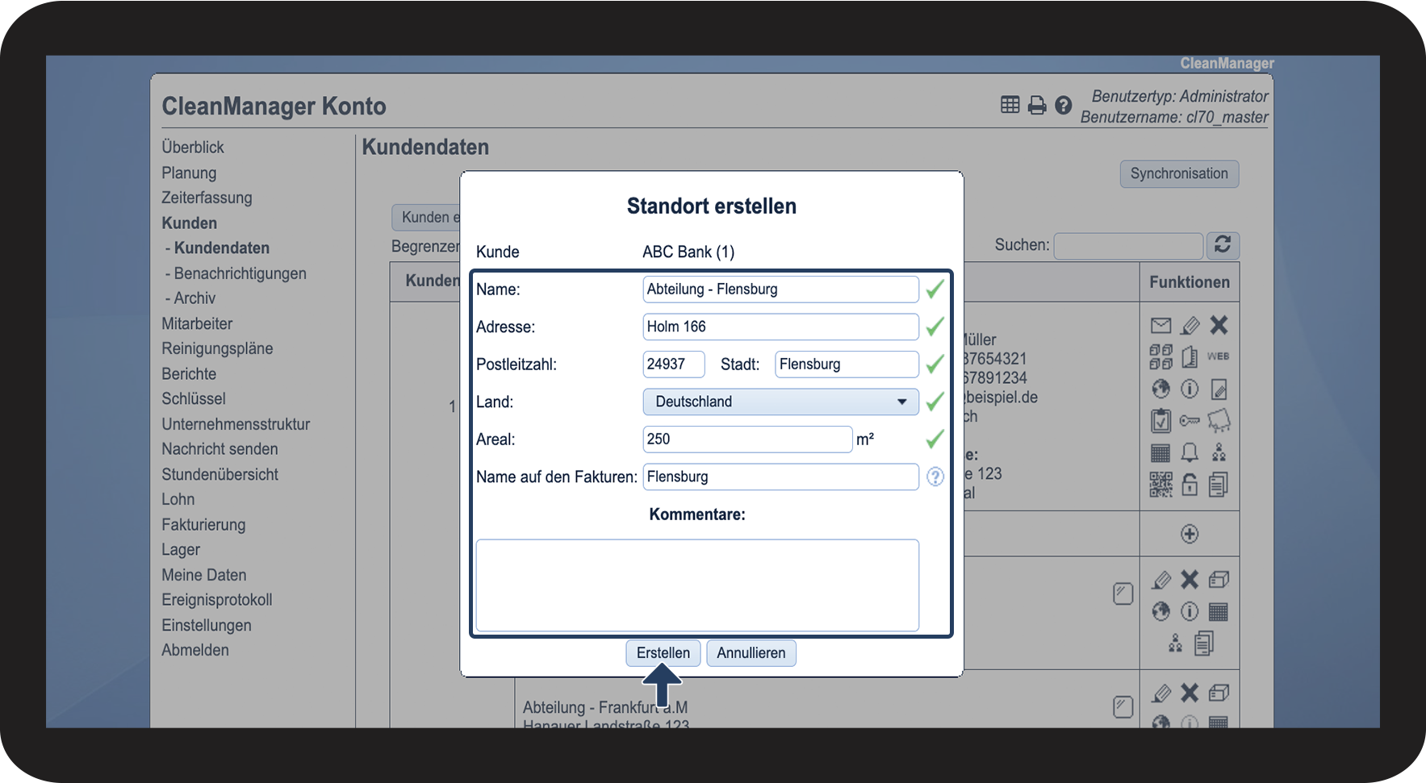This screenshot has height=783, width=1426.
Task: Click into the Kommentare text area
Action: tap(697, 585)
